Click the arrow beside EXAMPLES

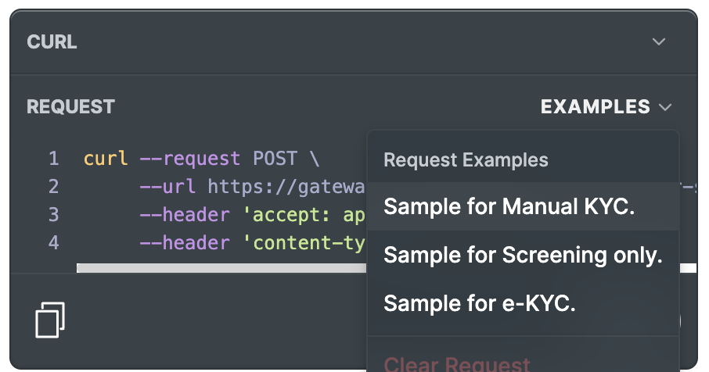pyautogui.click(x=666, y=107)
